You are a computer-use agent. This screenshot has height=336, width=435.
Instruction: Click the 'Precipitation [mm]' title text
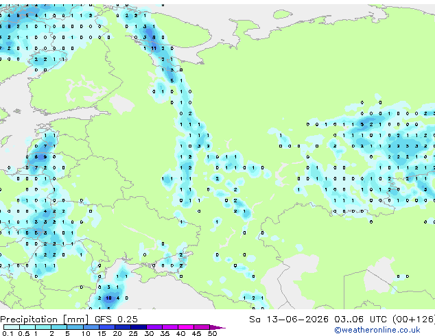click(x=45, y=320)
